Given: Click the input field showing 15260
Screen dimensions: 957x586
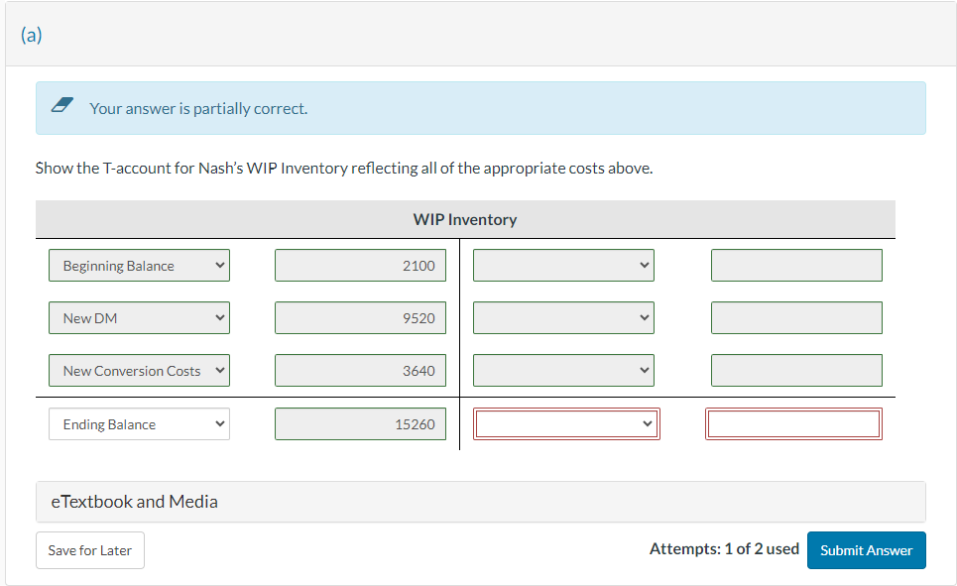Looking at the screenshot, I should coord(360,424).
